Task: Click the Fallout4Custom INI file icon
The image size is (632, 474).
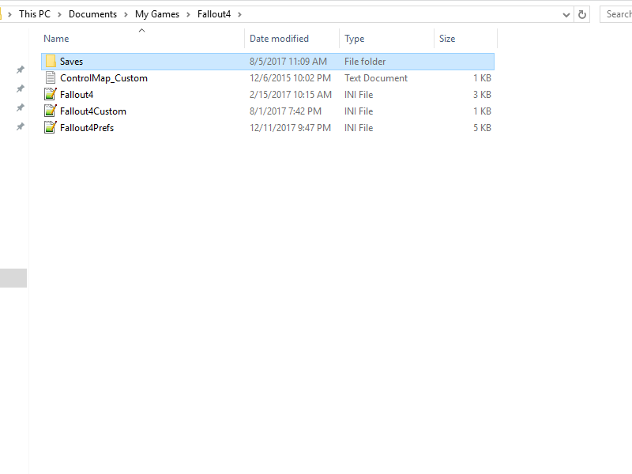Action: click(x=51, y=111)
